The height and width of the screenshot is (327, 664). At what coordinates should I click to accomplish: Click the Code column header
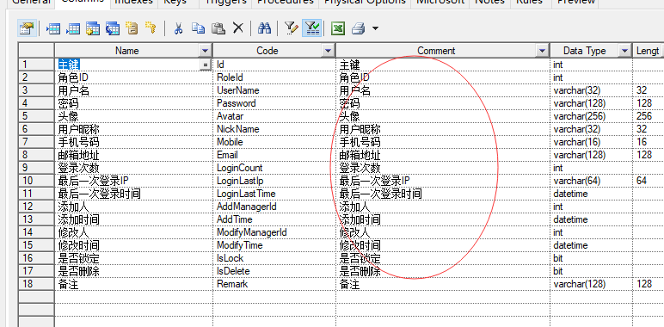(267, 51)
